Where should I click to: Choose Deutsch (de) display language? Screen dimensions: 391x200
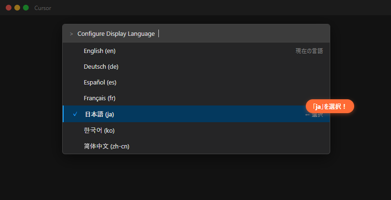pyautogui.click(x=101, y=66)
